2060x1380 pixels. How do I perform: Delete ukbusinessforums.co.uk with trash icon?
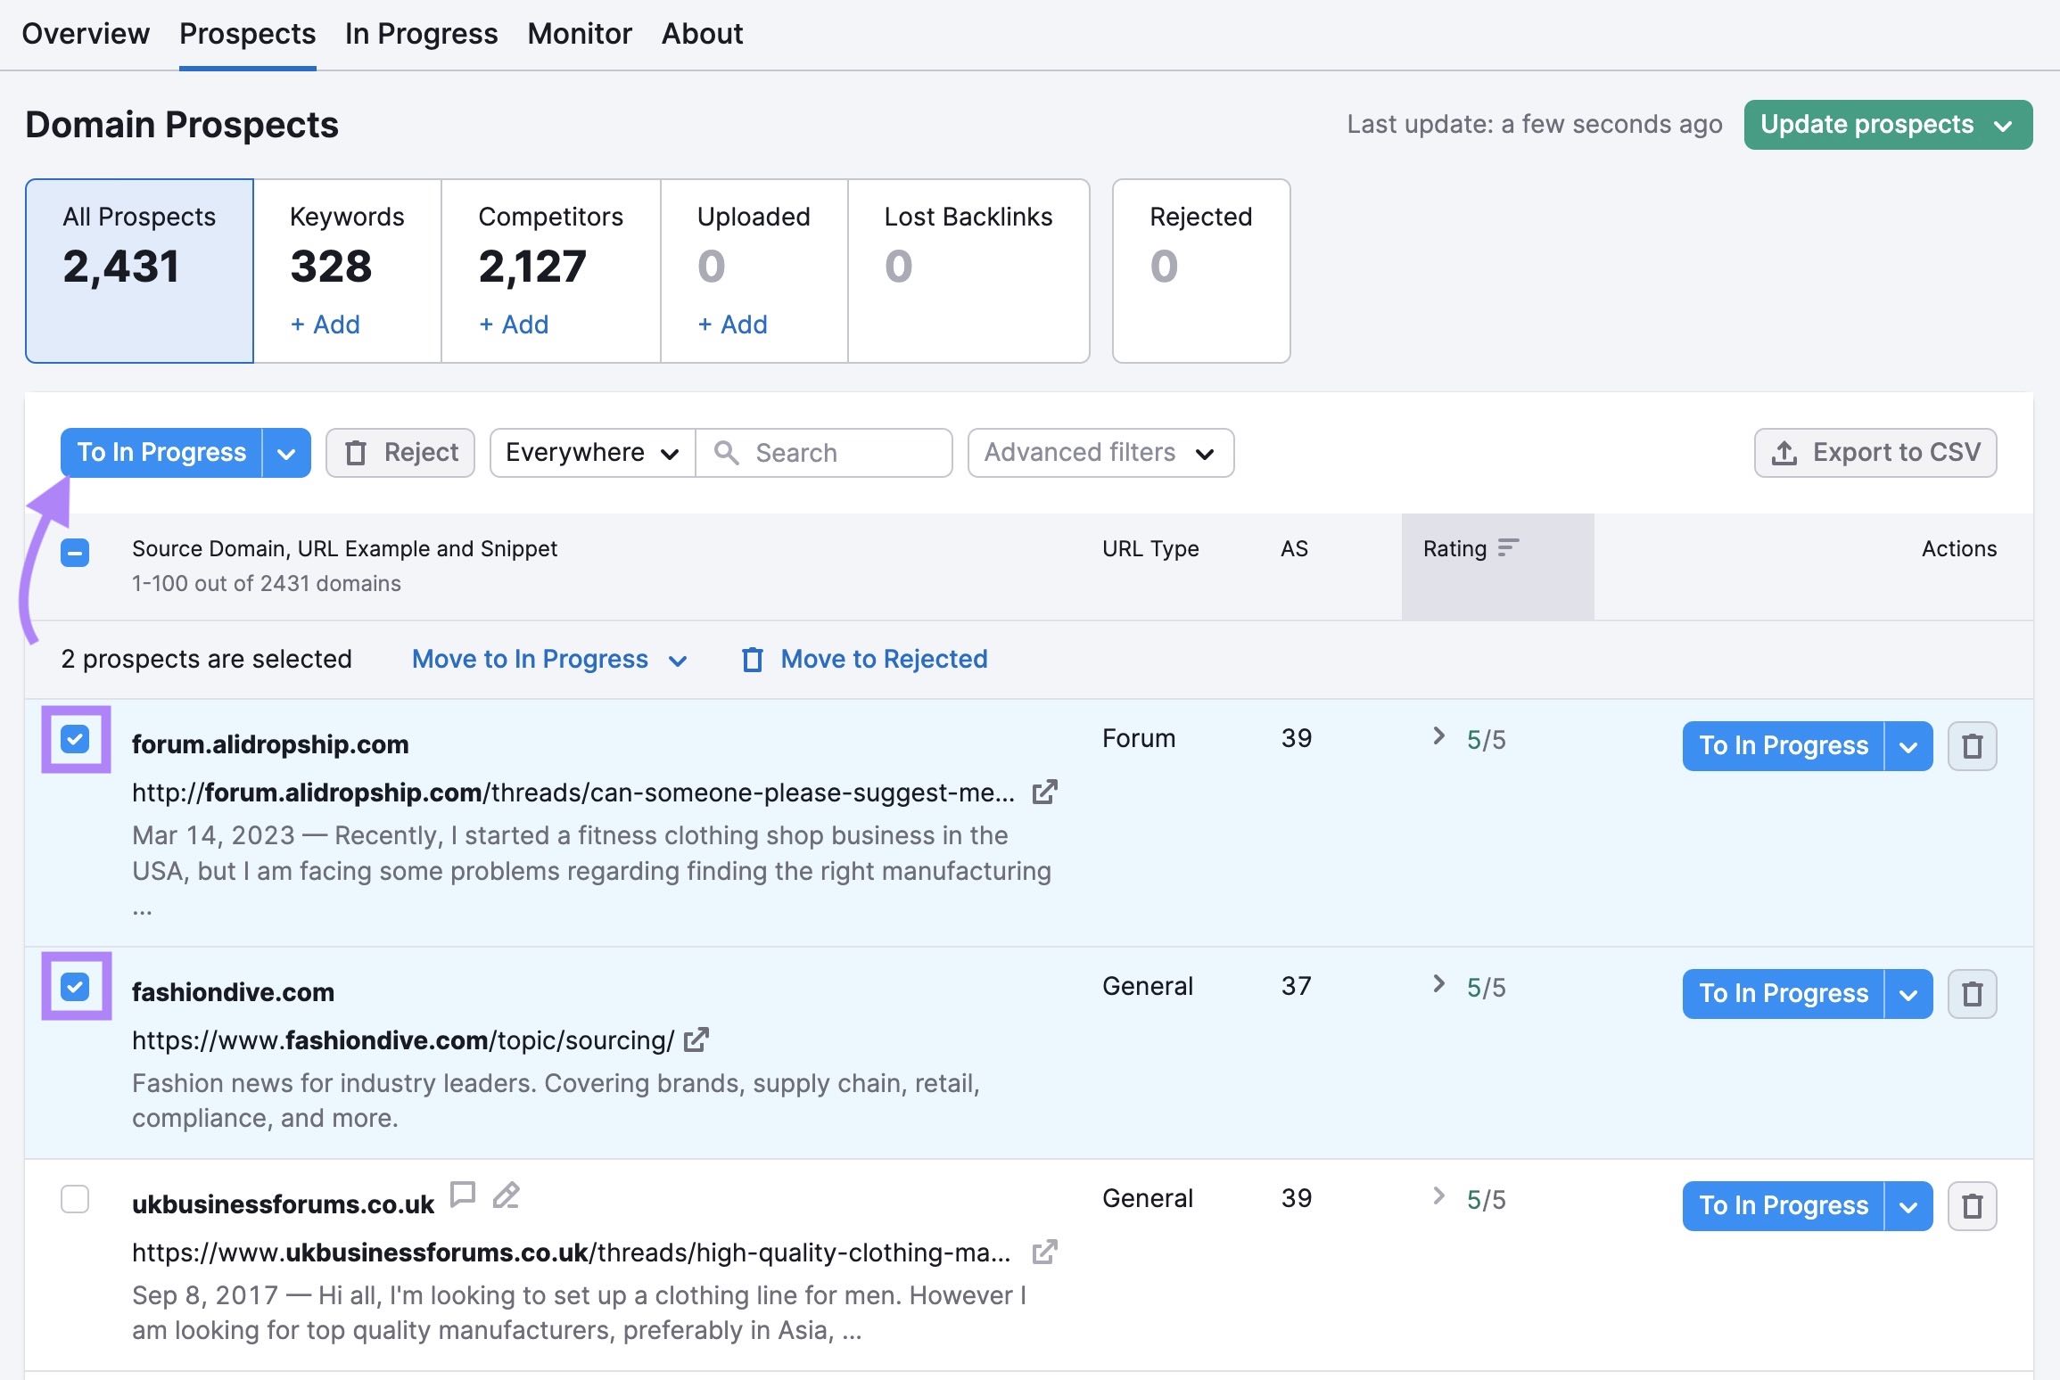tap(1972, 1205)
